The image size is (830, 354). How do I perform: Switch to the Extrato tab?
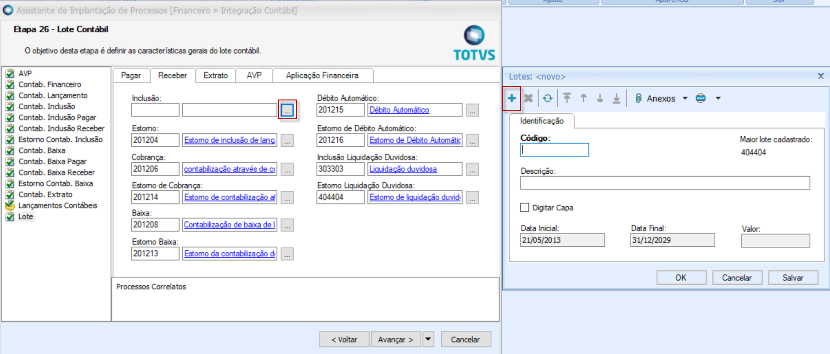216,76
